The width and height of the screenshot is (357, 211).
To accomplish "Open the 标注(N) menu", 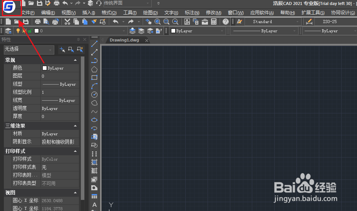I will click(x=192, y=13).
